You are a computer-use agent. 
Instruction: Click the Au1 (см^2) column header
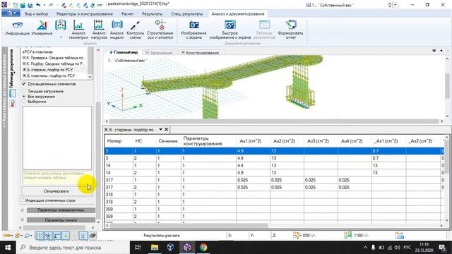(251, 141)
